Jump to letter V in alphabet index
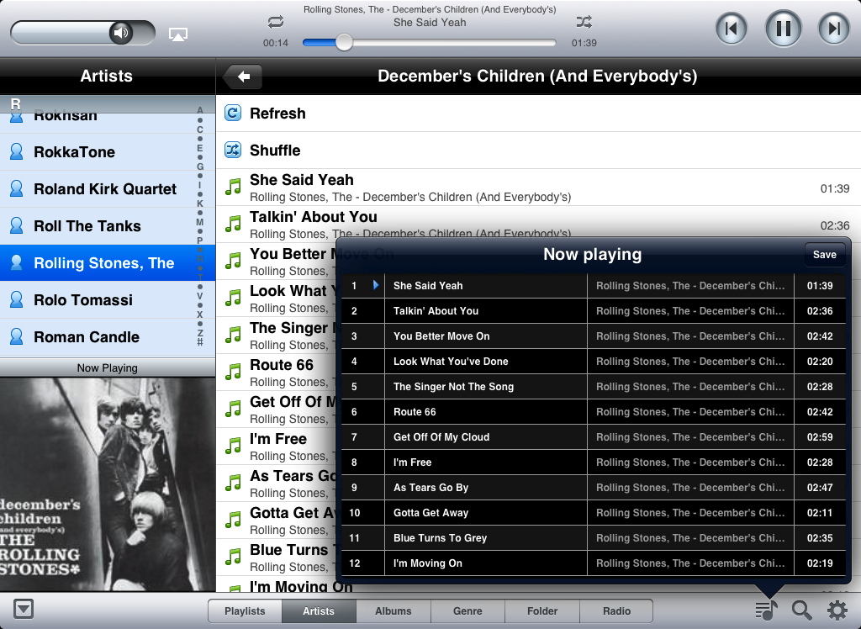 pyautogui.click(x=200, y=296)
